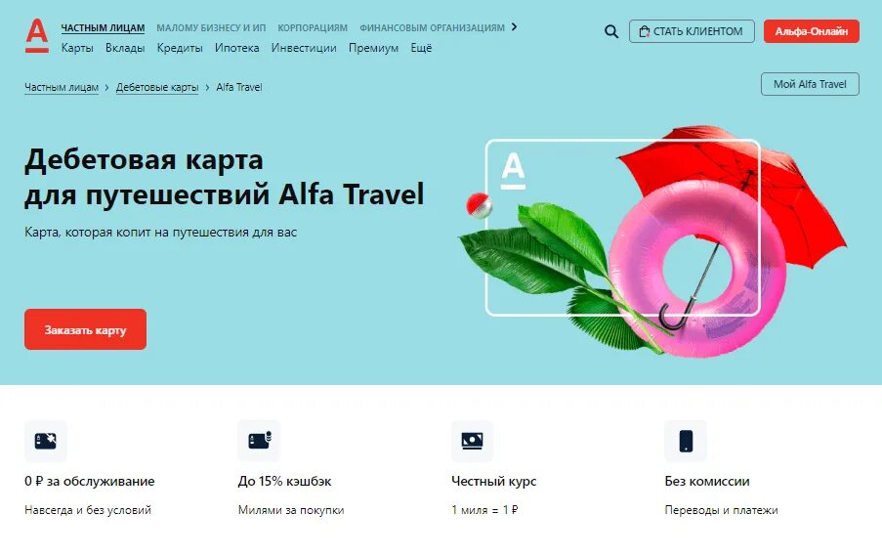Click the no-commission phone icon
882x557 pixels.
[x=686, y=441]
